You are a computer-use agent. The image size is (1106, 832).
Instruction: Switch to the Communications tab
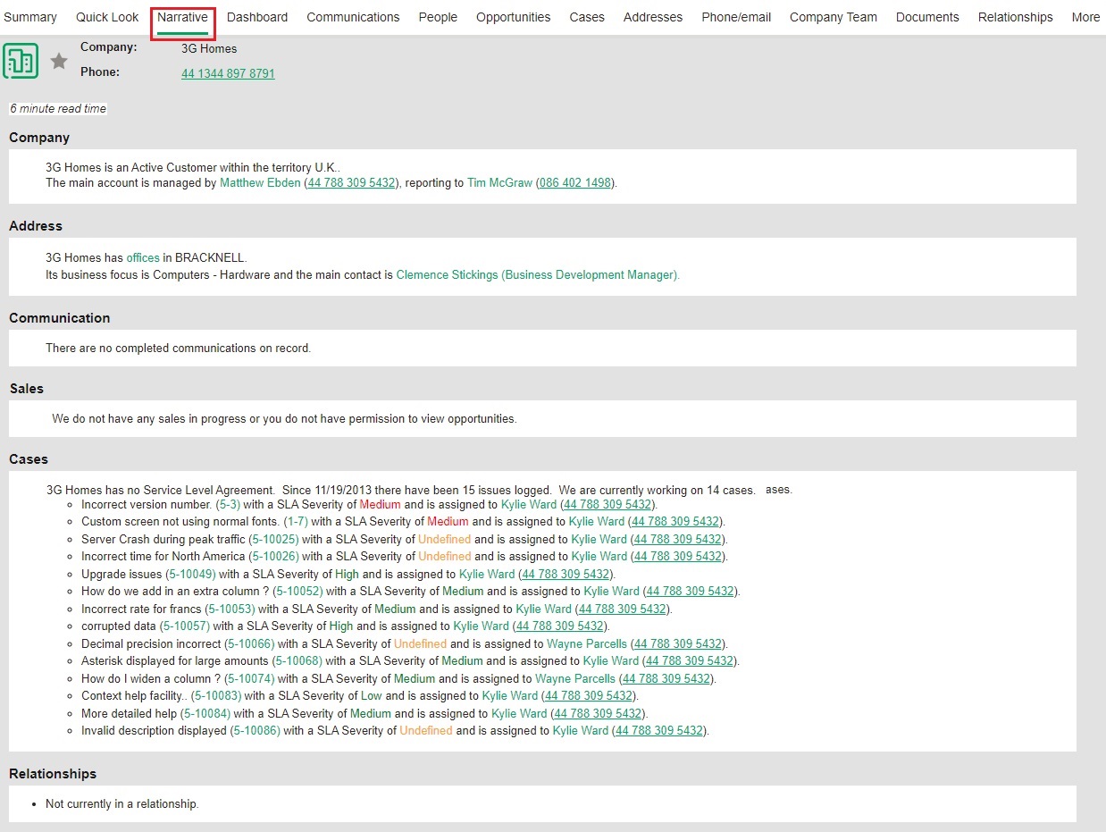pyautogui.click(x=353, y=17)
